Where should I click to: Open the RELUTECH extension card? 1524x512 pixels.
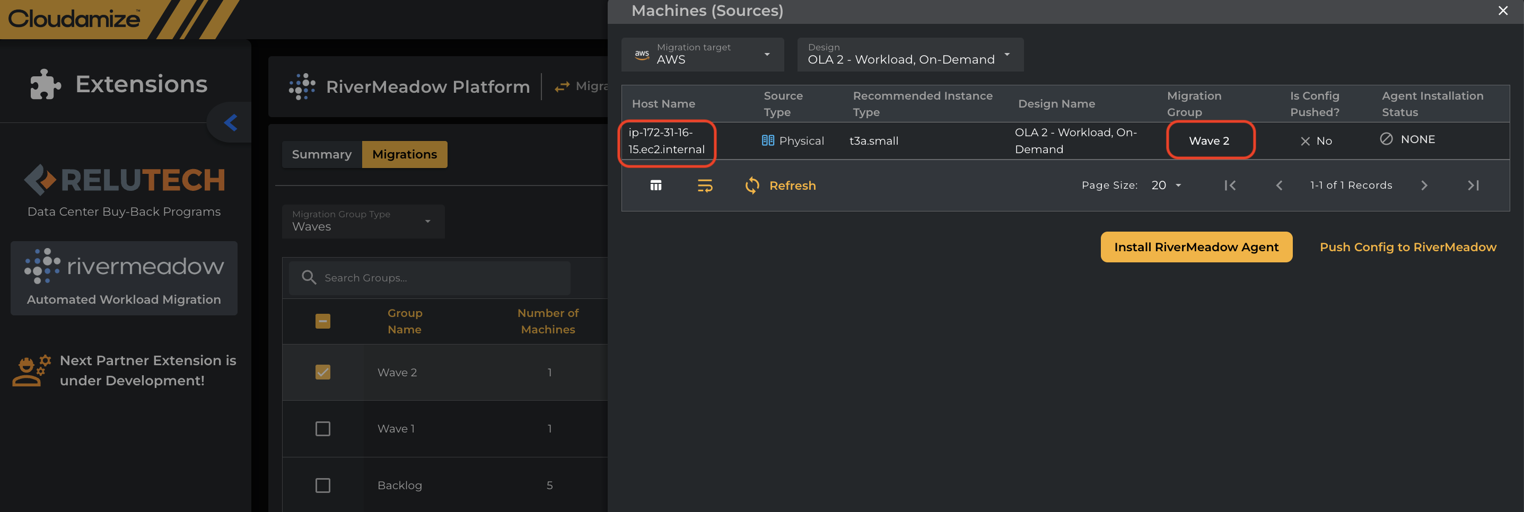[124, 191]
